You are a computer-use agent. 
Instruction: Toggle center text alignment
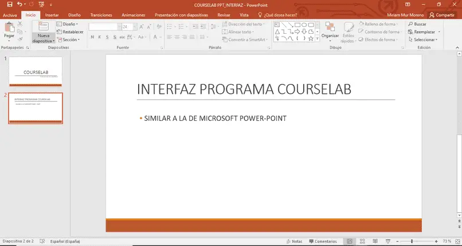click(177, 37)
